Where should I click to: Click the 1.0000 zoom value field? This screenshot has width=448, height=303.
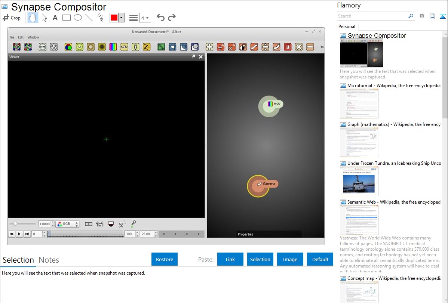(x=45, y=224)
